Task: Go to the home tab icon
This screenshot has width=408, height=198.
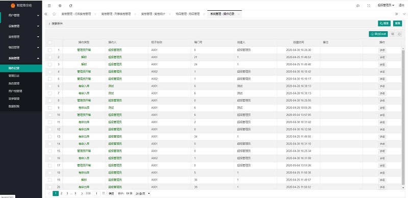Action: (54, 14)
